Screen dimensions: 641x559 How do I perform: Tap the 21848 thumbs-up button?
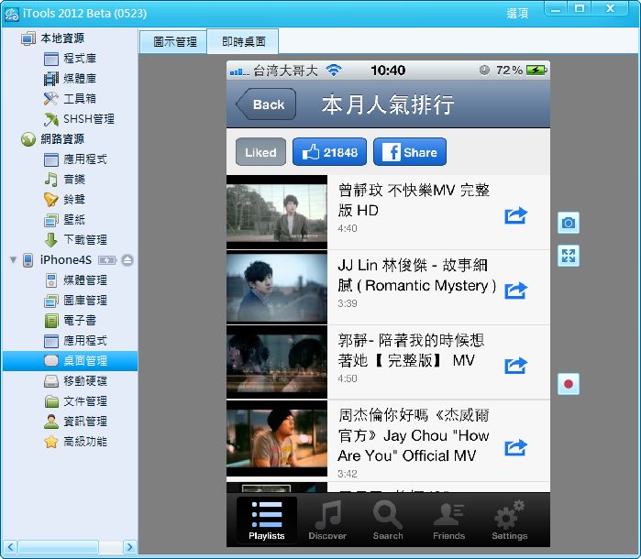(x=329, y=152)
